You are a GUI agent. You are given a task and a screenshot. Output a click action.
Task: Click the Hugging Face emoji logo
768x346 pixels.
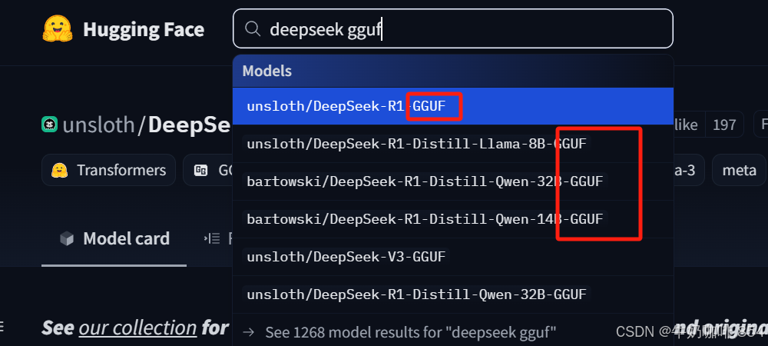(x=58, y=29)
